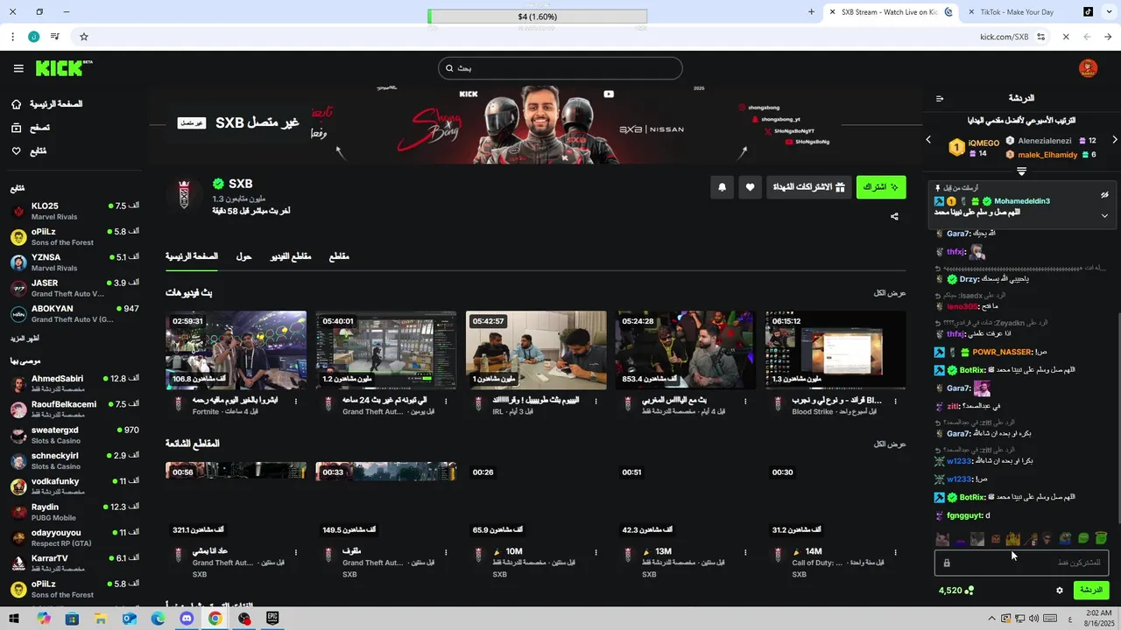Open a new browser tab
This screenshot has height=630, width=1121.
[x=811, y=12]
